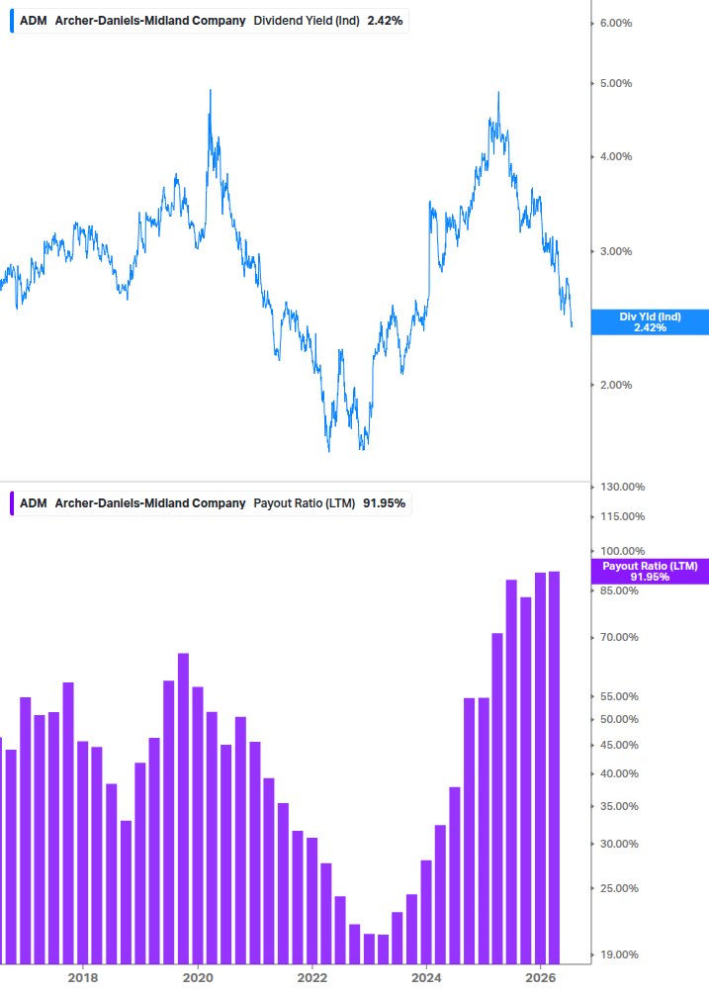
Task: Click the 6.00% dividend yield axis label
Action: pyautogui.click(x=616, y=23)
